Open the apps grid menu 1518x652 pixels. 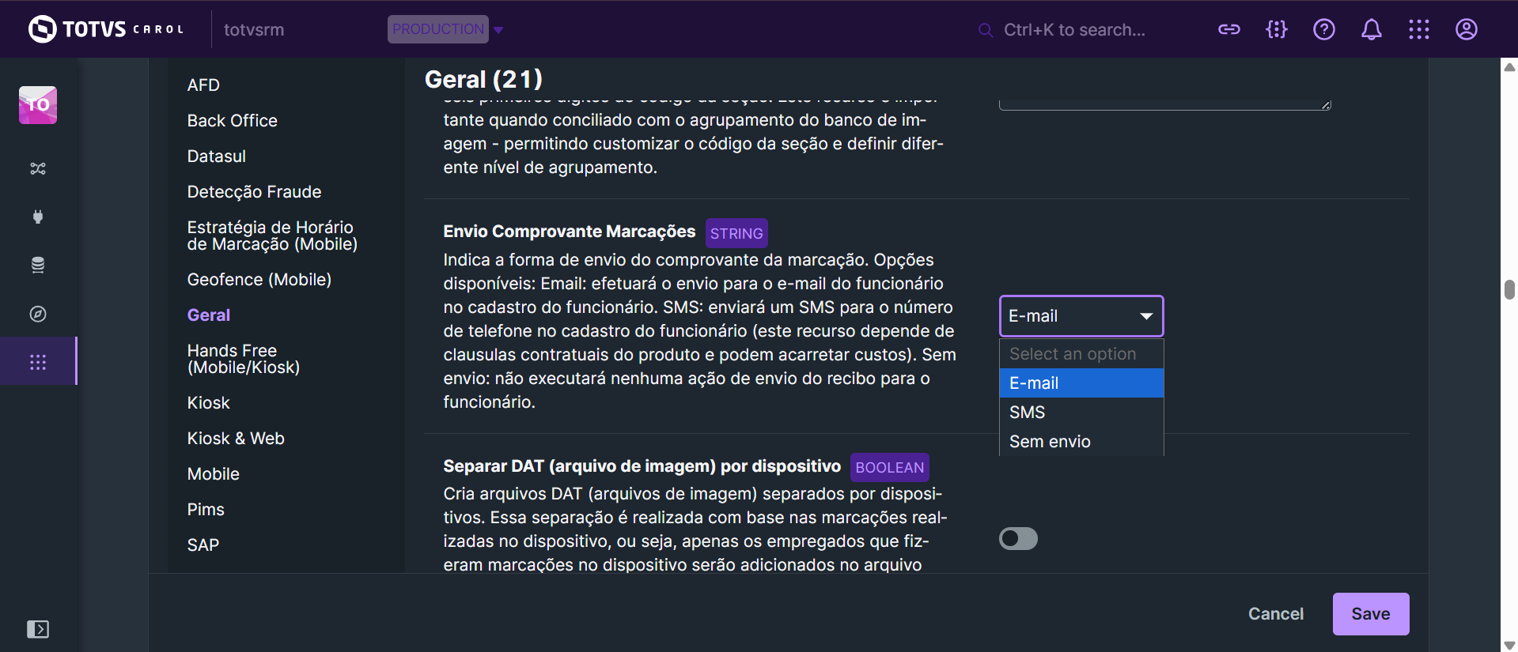(x=1418, y=29)
